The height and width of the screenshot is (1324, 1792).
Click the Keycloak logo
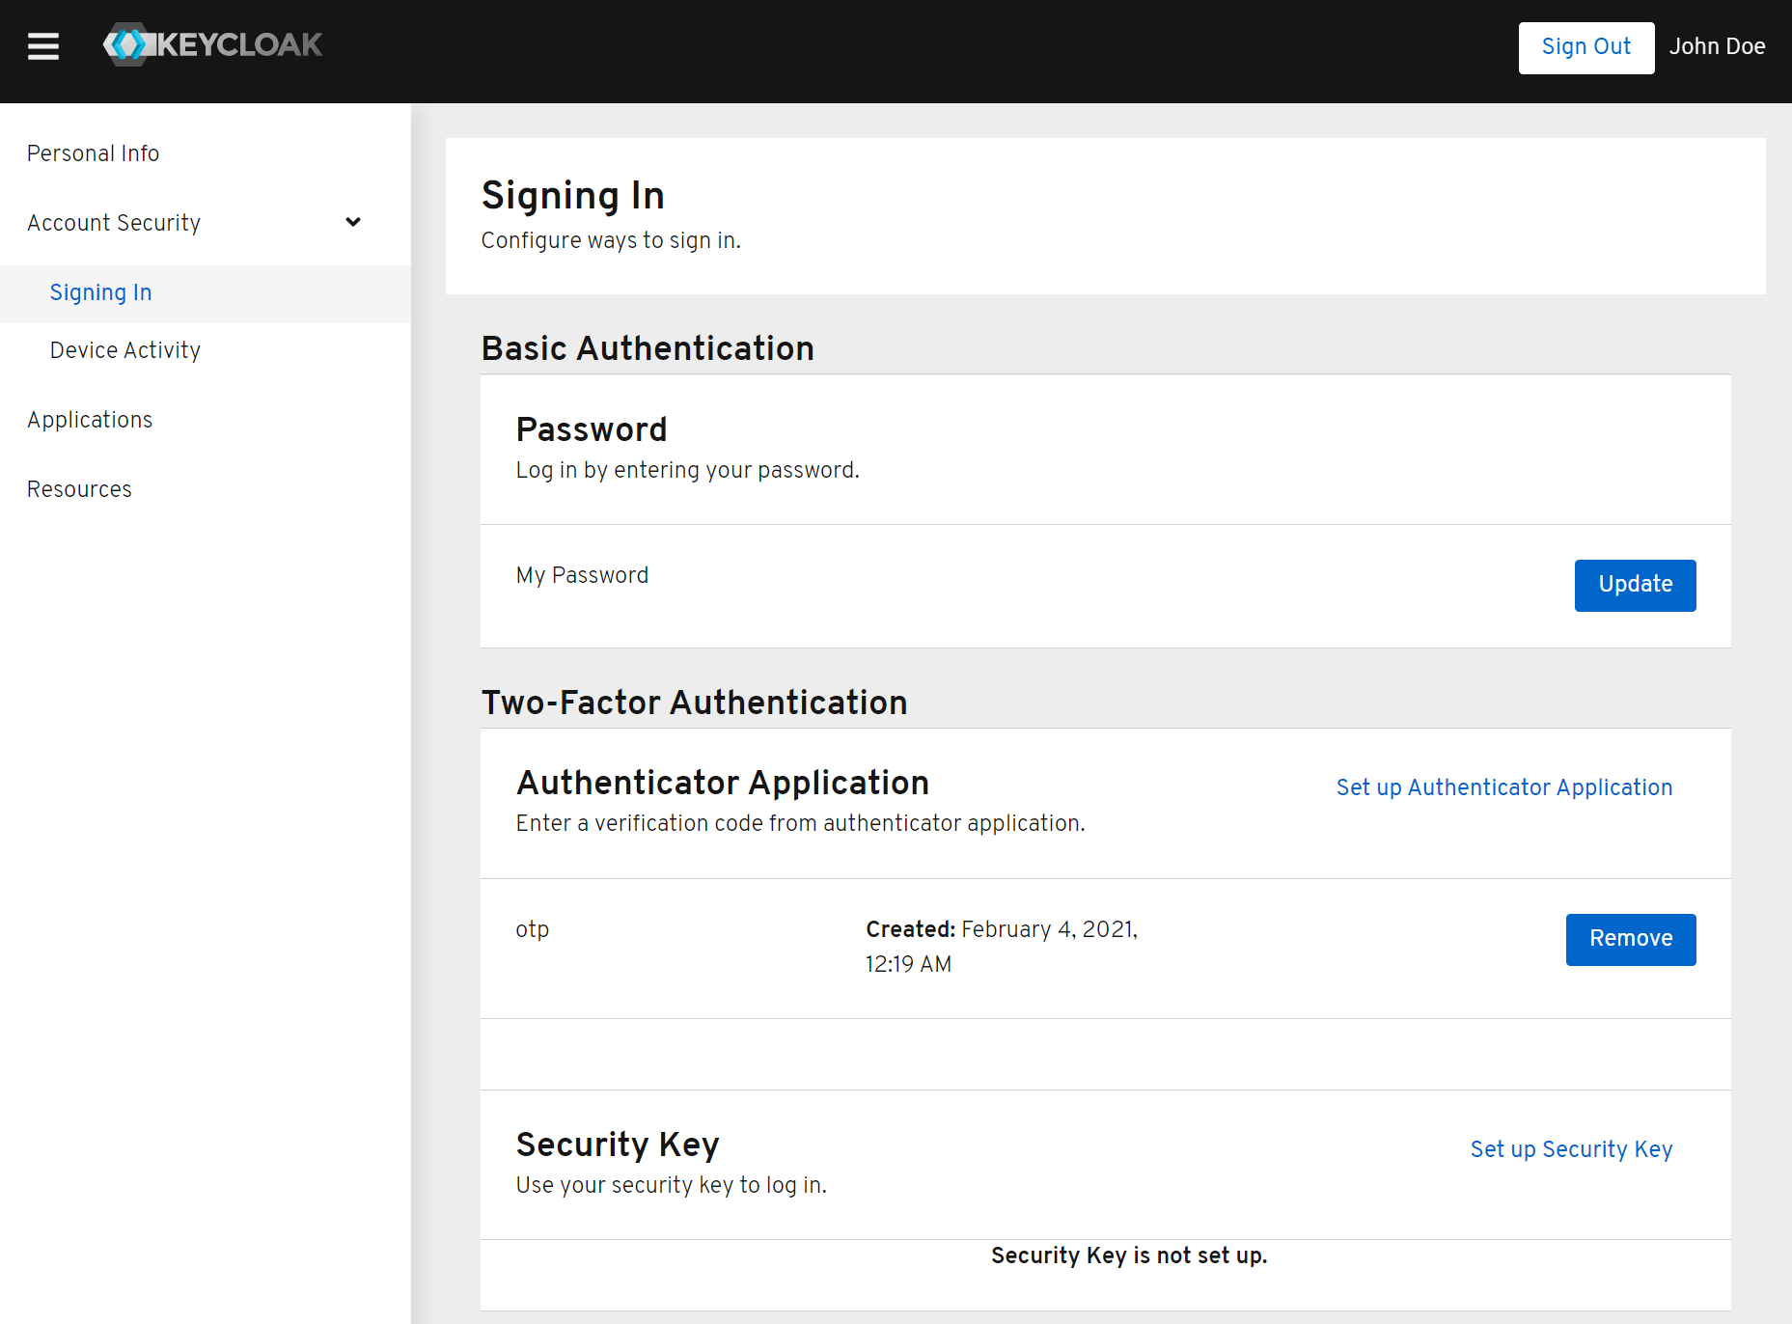[213, 44]
